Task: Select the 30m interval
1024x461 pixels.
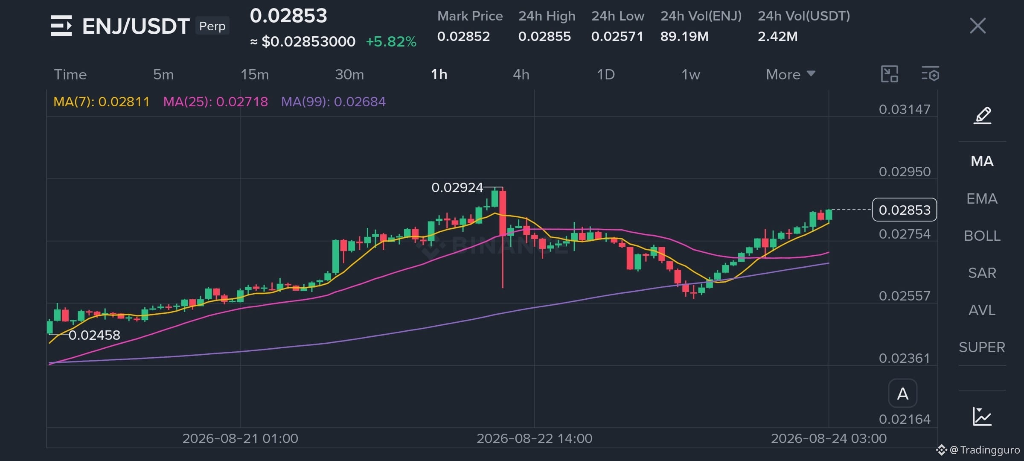Action: pyautogui.click(x=349, y=74)
